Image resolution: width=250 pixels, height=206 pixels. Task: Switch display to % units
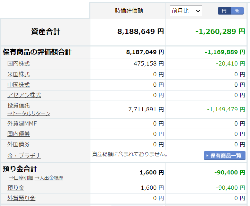pyautogui.click(x=237, y=11)
